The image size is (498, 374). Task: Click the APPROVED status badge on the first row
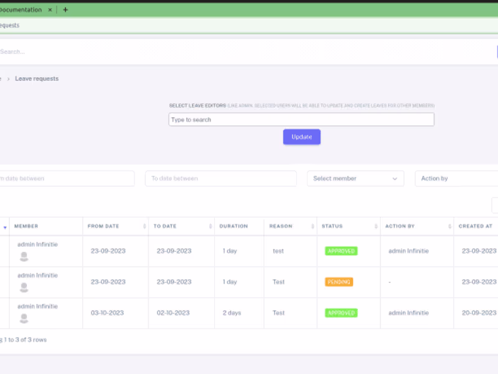pyautogui.click(x=341, y=251)
